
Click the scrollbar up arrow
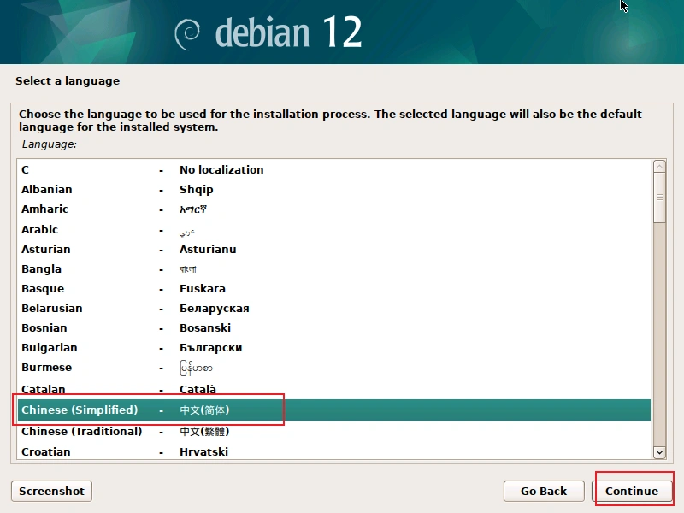point(659,166)
